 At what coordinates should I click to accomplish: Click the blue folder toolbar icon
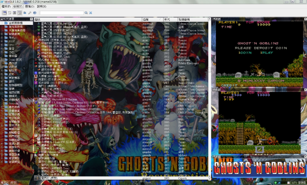(x=25, y=13)
